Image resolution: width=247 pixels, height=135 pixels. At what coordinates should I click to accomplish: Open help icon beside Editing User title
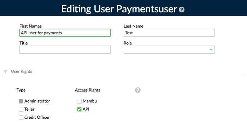tap(182, 10)
